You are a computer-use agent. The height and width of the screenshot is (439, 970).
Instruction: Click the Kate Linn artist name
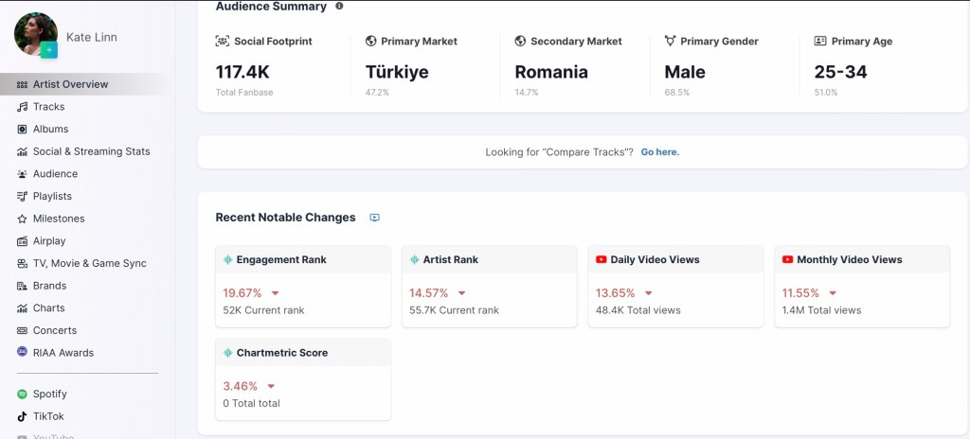92,37
